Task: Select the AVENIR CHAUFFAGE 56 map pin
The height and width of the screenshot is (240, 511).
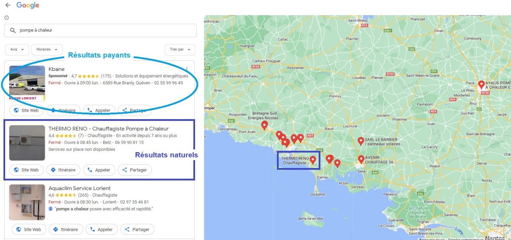Action: click(361, 160)
